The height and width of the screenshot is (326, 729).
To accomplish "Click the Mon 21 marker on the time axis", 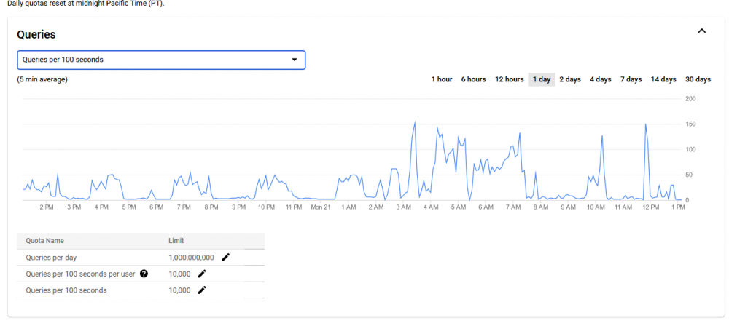I will pos(320,207).
